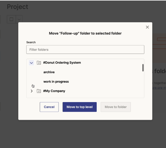The image size is (166, 148).
Task: Cancel the folder move
Action: coord(49,107)
